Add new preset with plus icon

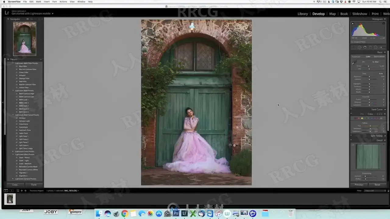tap(41, 59)
